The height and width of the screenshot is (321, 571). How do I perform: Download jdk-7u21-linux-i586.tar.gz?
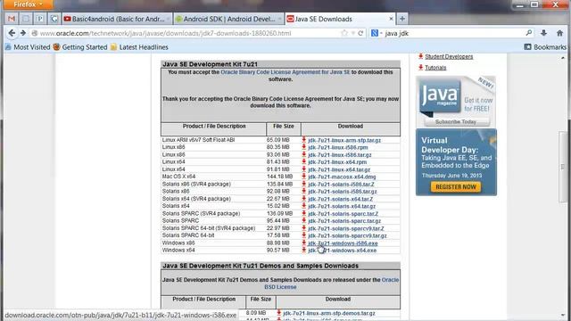click(340, 154)
